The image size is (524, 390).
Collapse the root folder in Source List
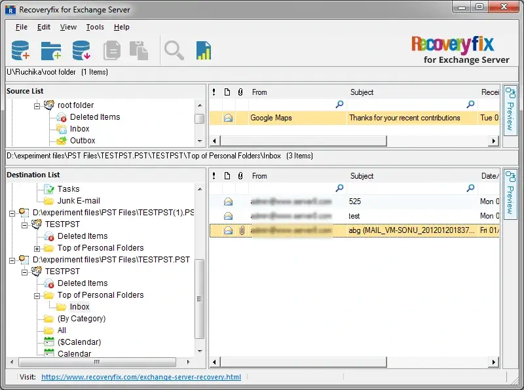tap(37, 106)
